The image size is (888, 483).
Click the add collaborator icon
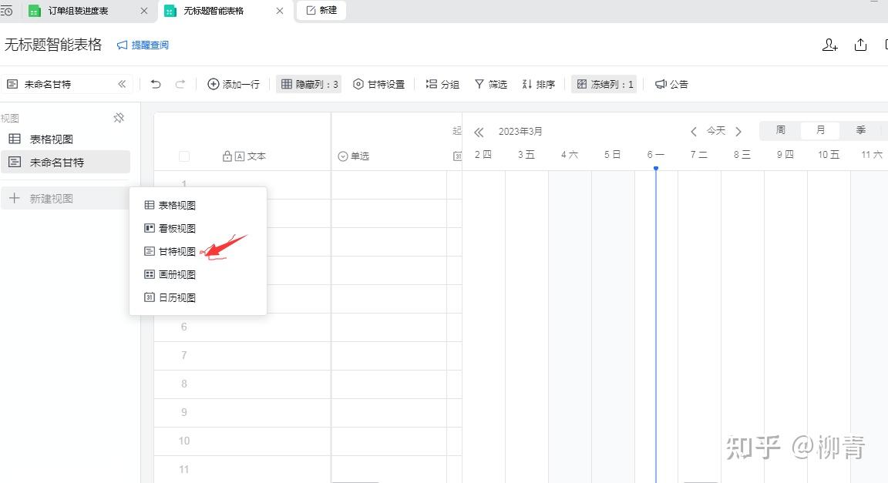[x=830, y=45]
